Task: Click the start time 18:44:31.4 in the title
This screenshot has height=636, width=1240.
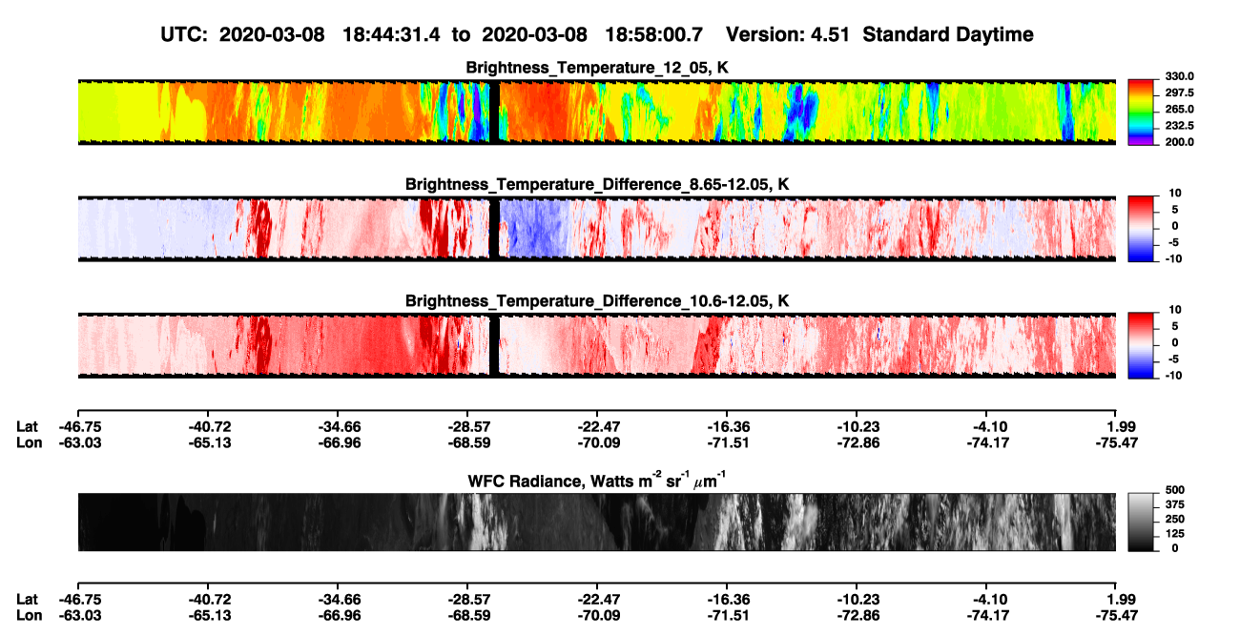Action: tap(390, 34)
